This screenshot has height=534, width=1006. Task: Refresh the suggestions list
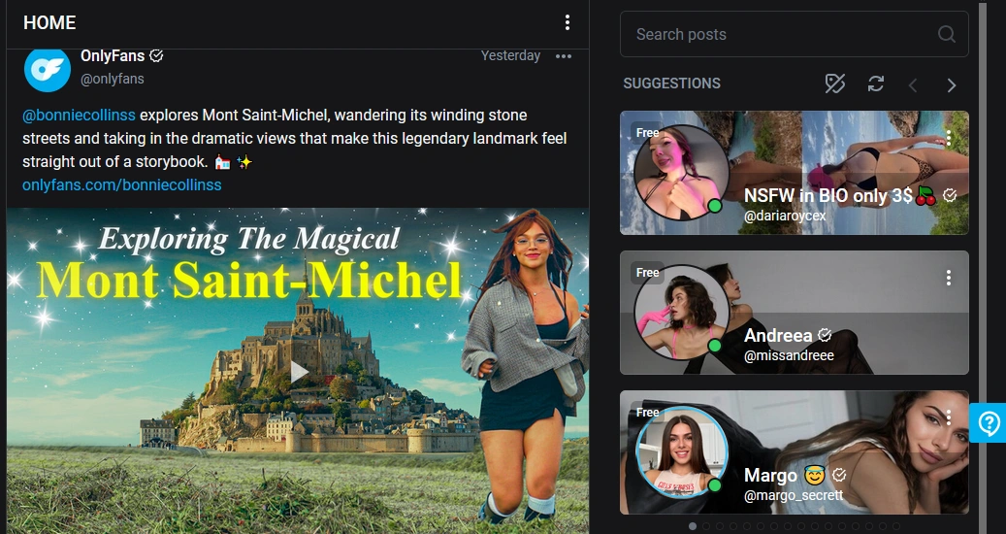tap(876, 83)
